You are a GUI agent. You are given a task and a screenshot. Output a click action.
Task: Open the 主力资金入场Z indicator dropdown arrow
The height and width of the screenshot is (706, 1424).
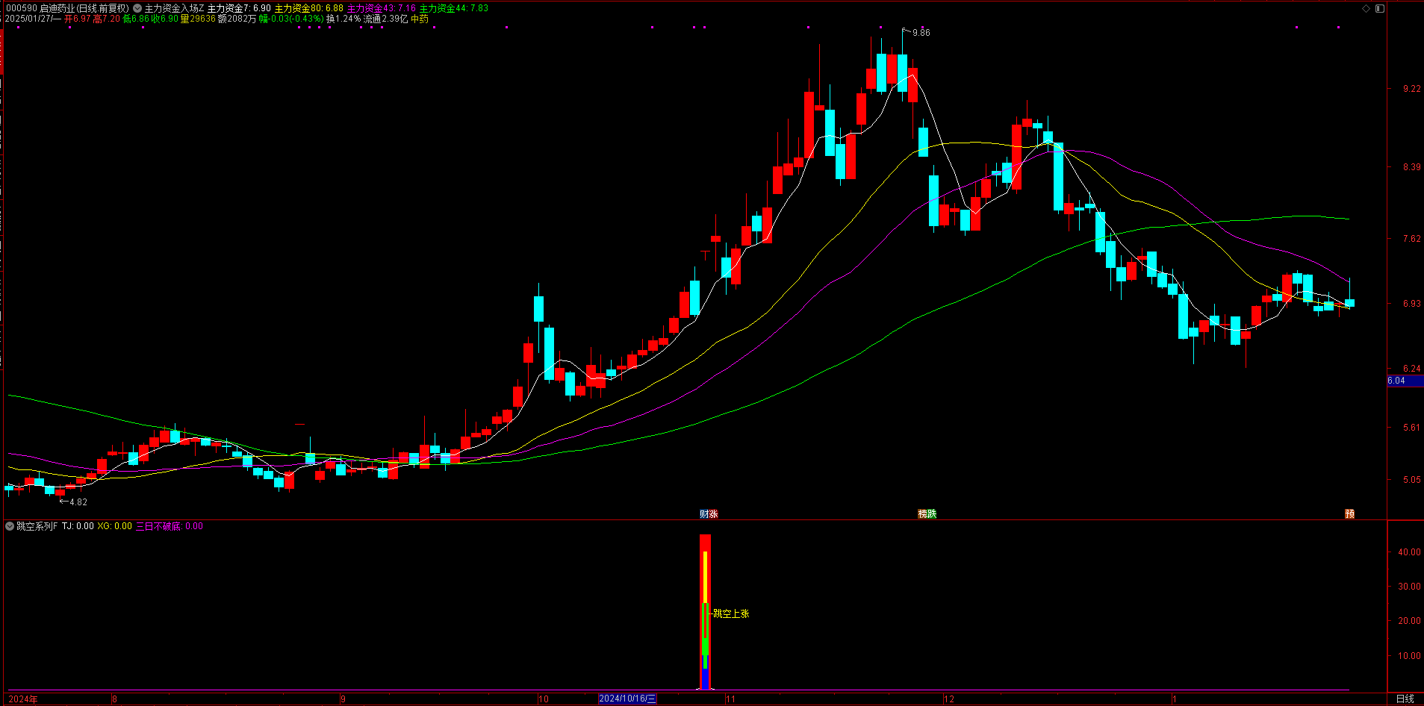point(137,8)
